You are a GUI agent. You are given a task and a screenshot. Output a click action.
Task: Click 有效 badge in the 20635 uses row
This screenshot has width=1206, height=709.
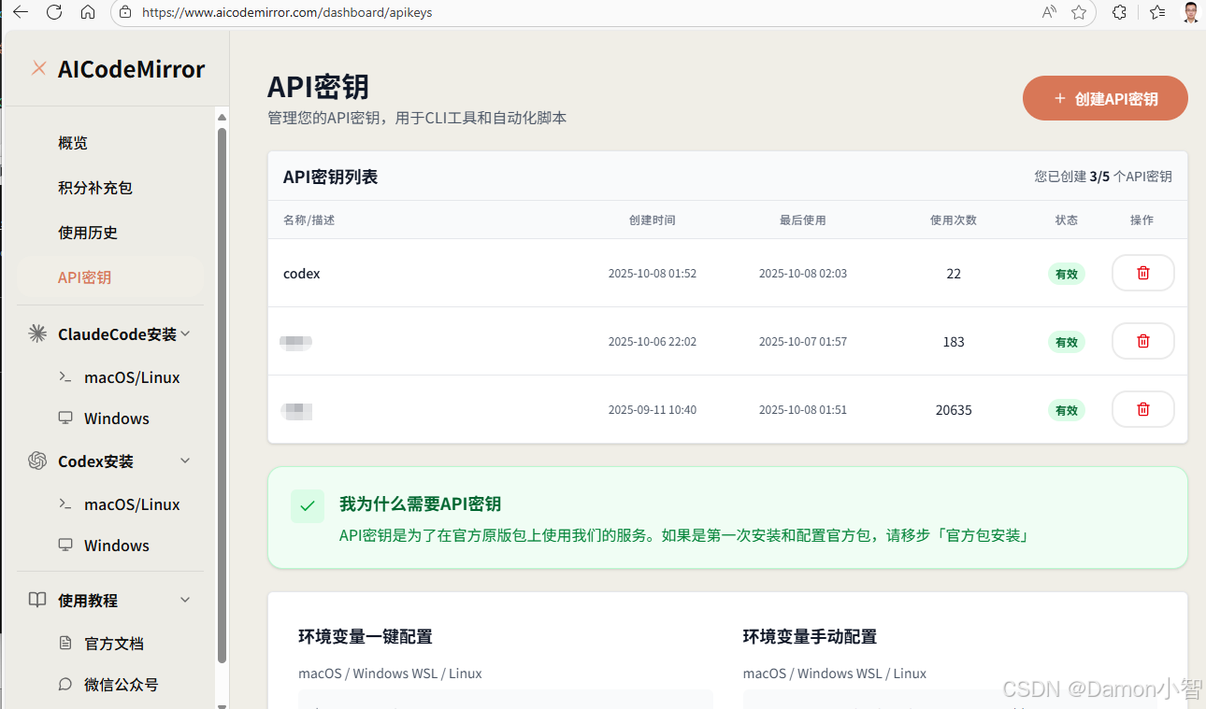tap(1067, 410)
